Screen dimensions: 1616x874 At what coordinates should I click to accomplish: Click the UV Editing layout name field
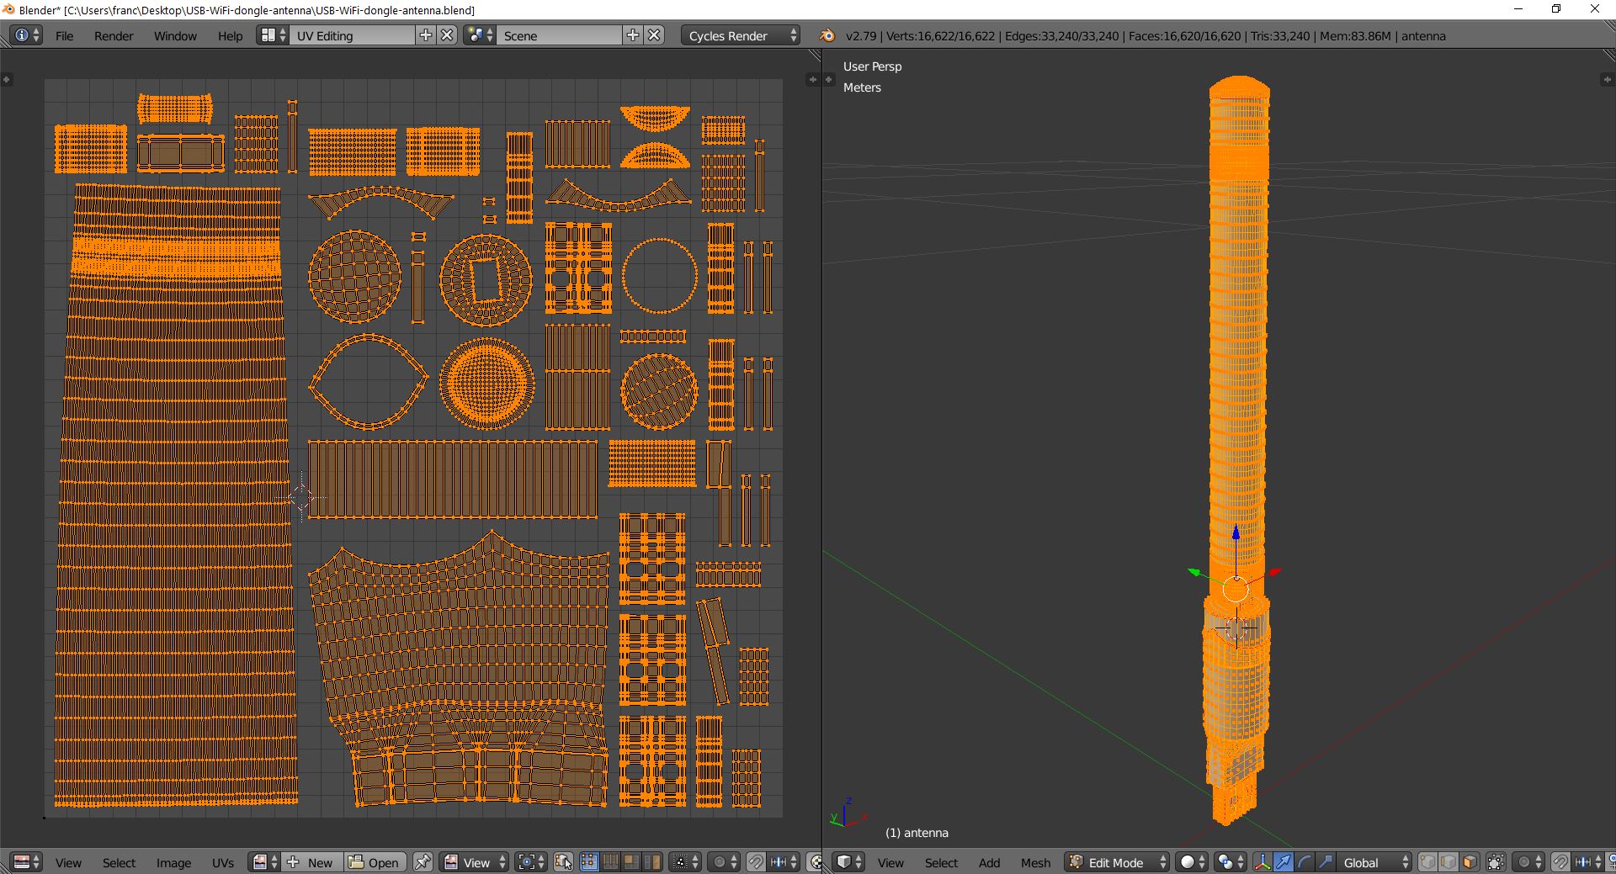point(352,35)
